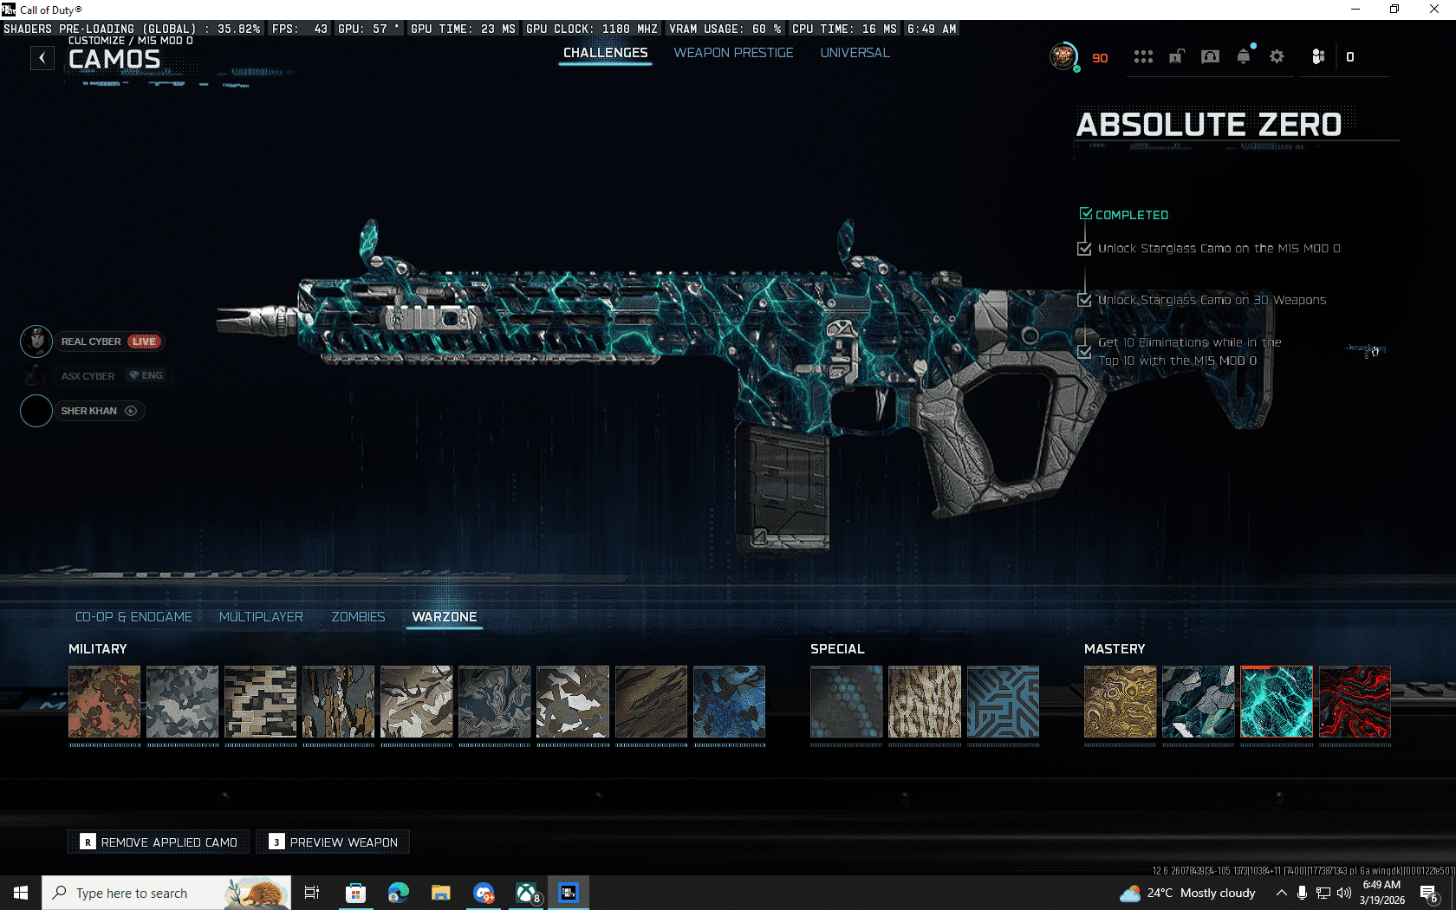Switch to the Weapon Prestige tab
The image size is (1456, 910).
coord(733,53)
